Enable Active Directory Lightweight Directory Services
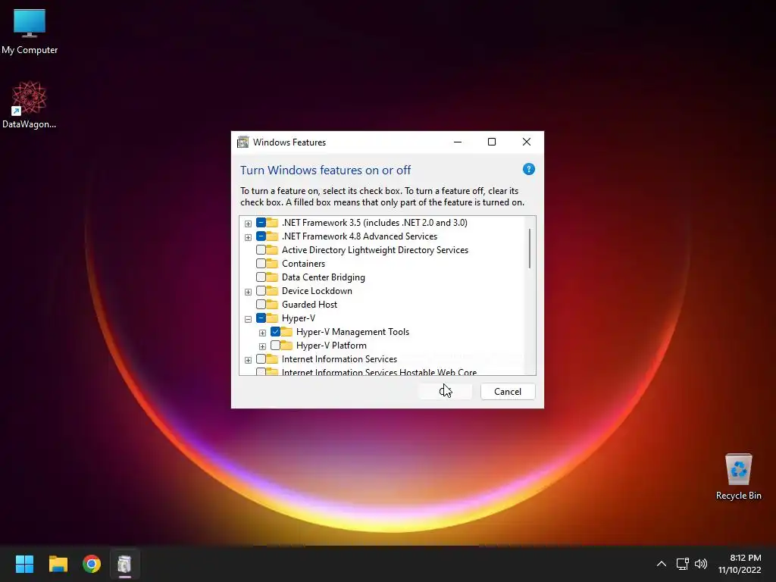The image size is (776, 582). (x=261, y=250)
